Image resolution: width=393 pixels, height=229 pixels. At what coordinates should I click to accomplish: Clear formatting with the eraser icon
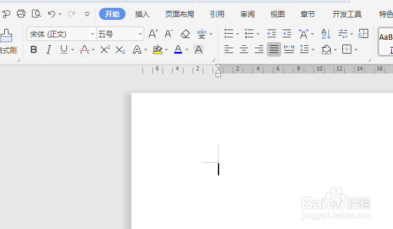(x=185, y=34)
